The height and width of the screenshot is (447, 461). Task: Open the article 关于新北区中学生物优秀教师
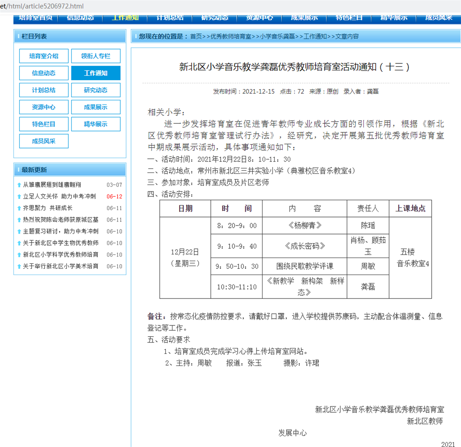click(61, 243)
